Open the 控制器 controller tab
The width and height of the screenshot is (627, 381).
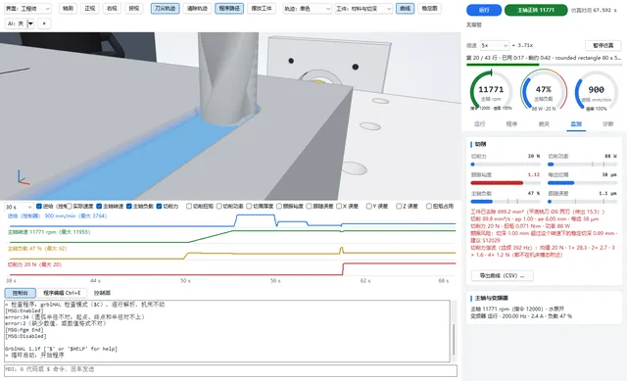[102, 293]
